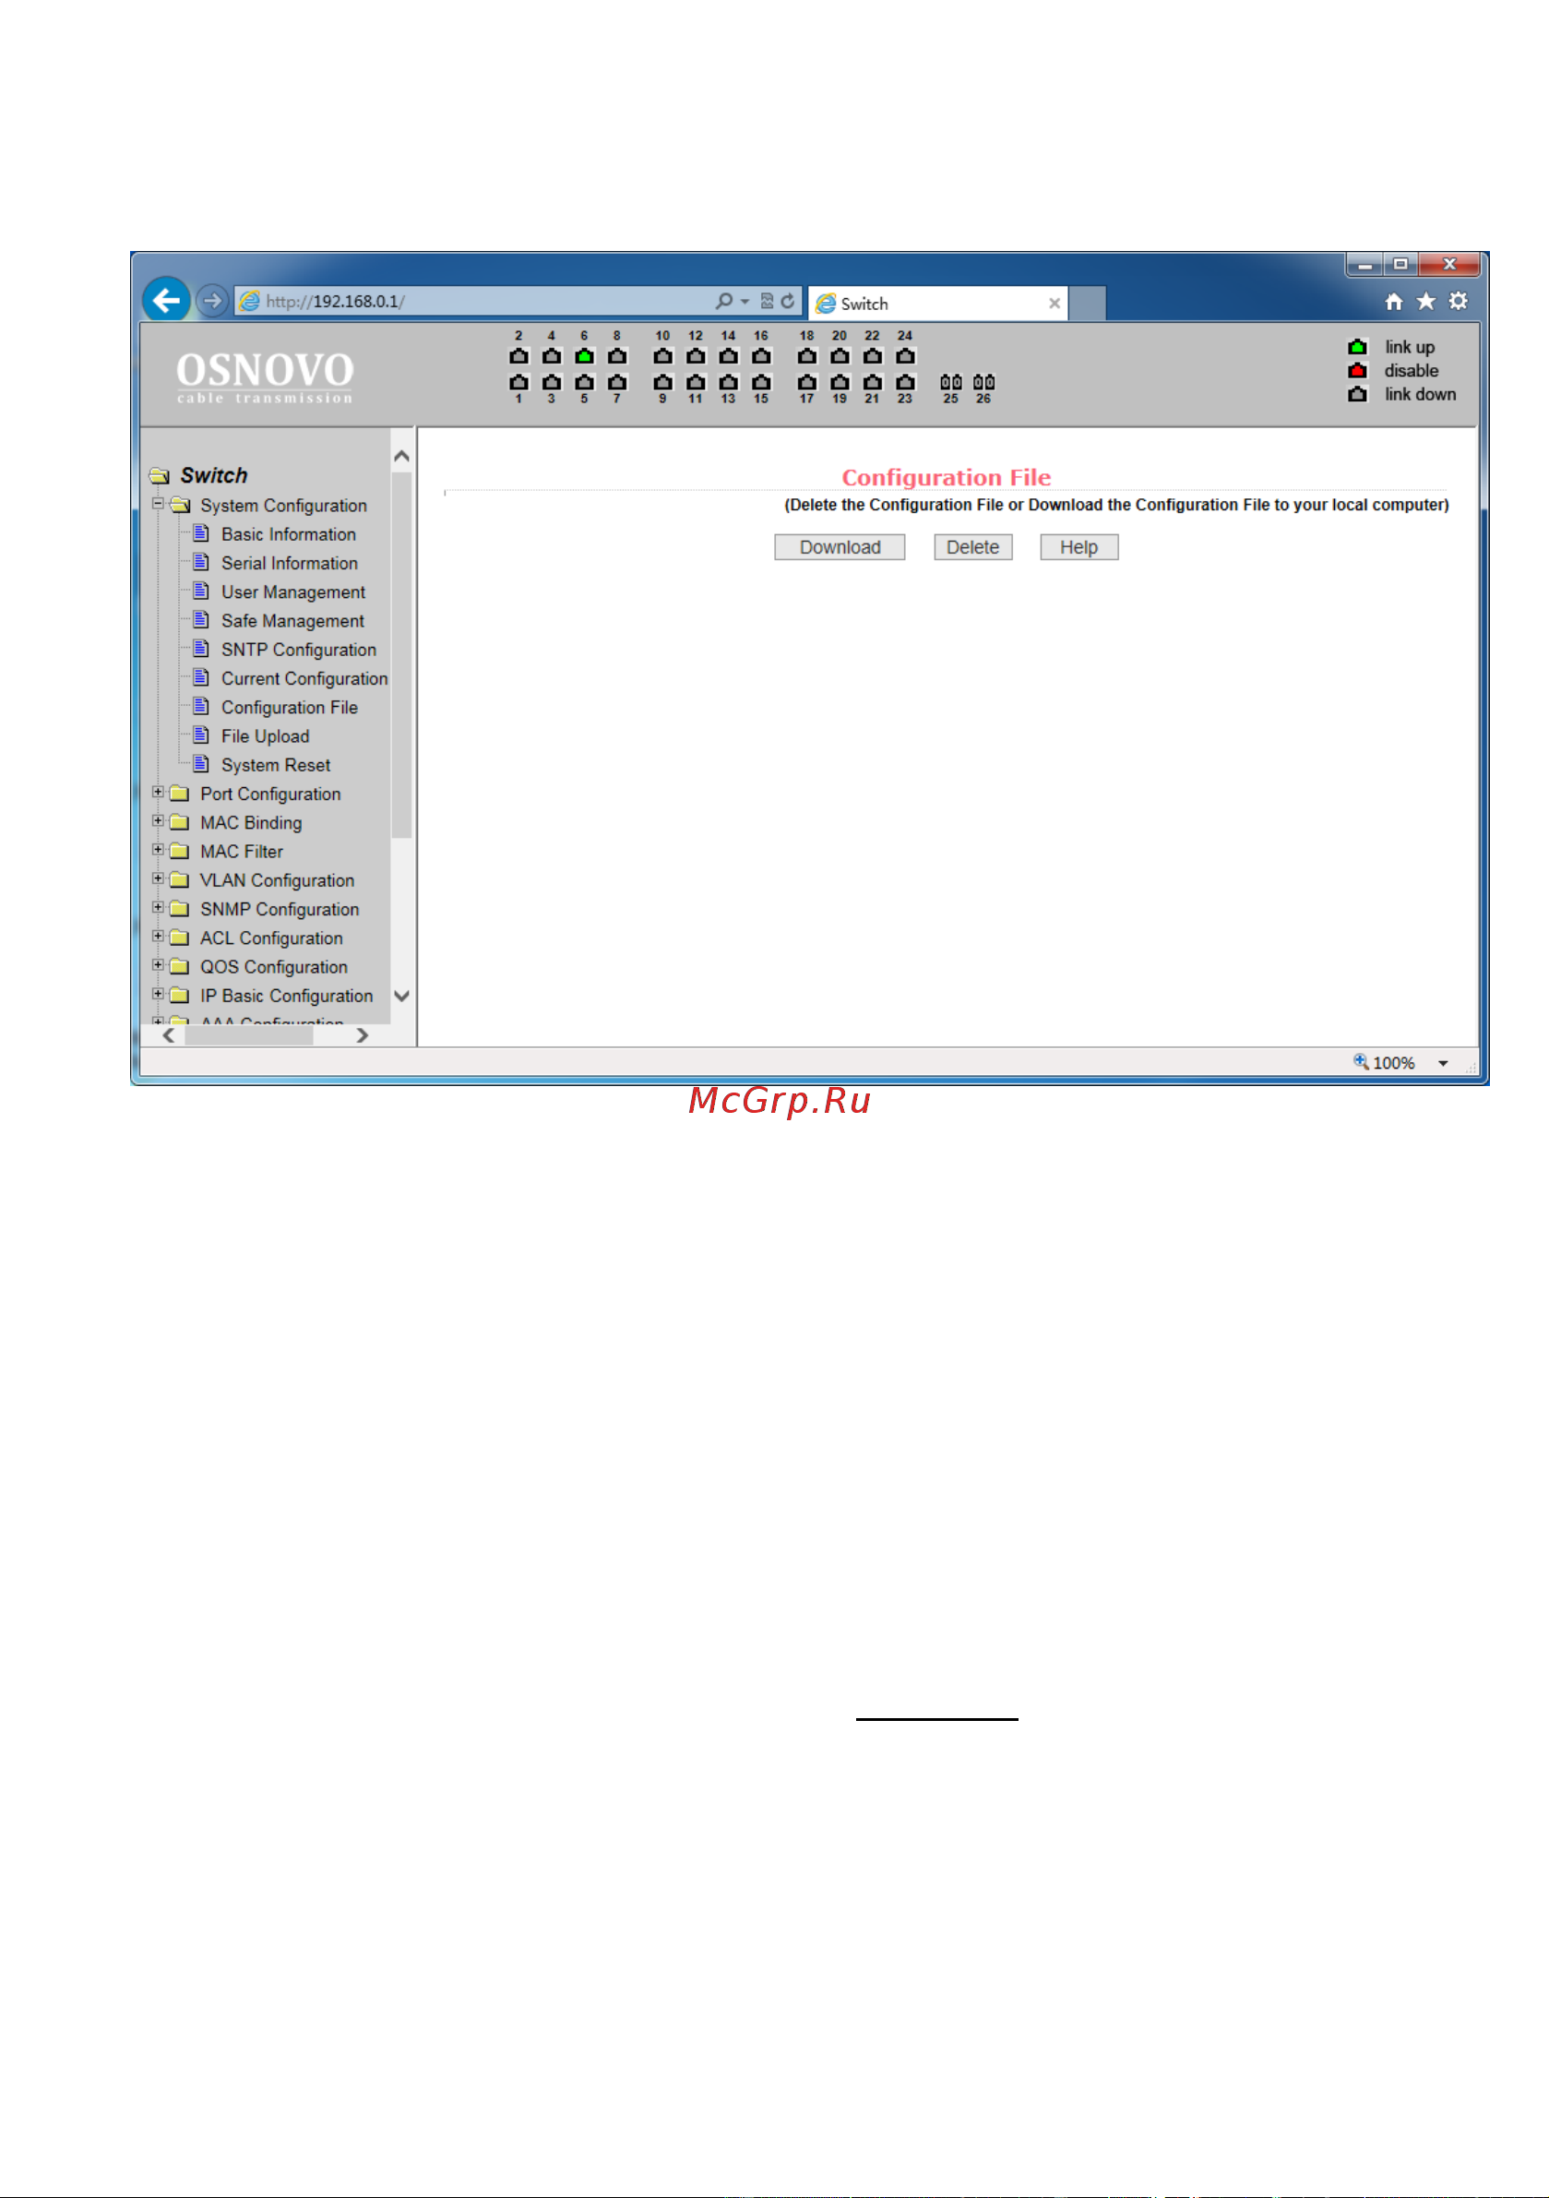
Task: Go back with browser back arrow
Action: click(167, 301)
